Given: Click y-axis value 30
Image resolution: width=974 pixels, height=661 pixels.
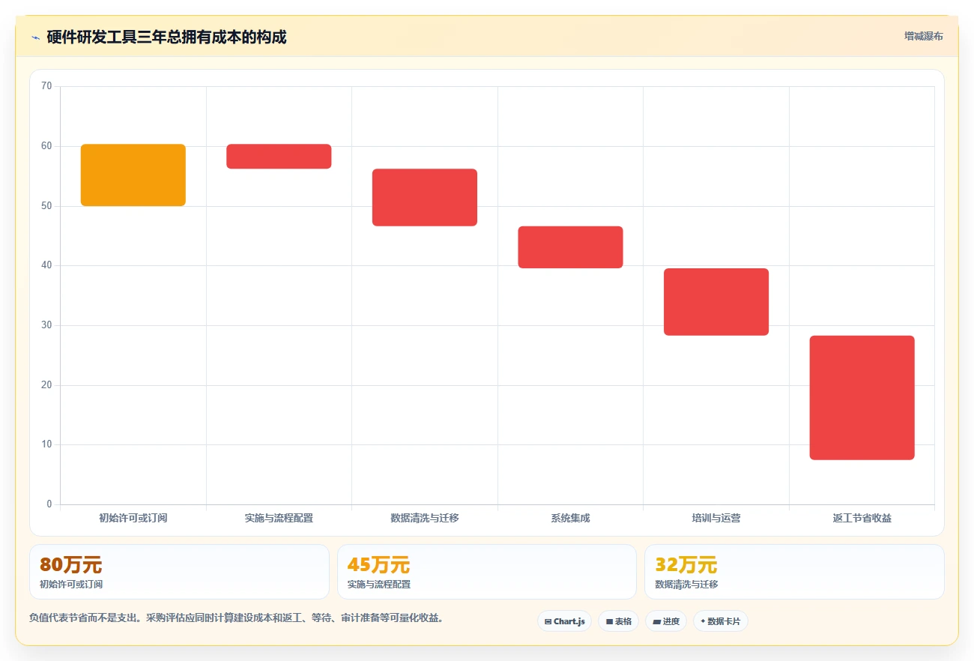Looking at the screenshot, I should click(x=46, y=325).
